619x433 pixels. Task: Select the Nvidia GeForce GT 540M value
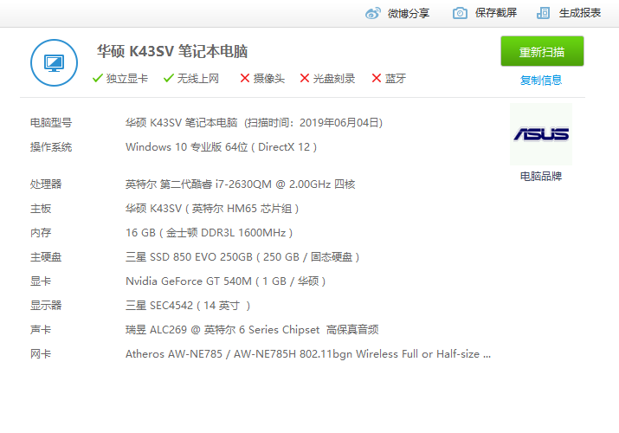[225, 281]
